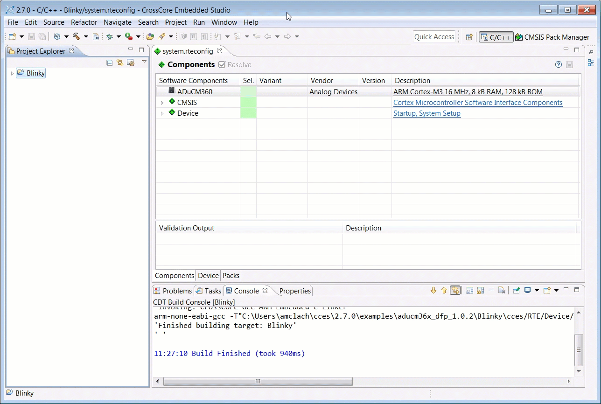Screen dimensions: 601x404
Task: Click the Console horizontal scrollbar thumb
Action: tap(258, 381)
